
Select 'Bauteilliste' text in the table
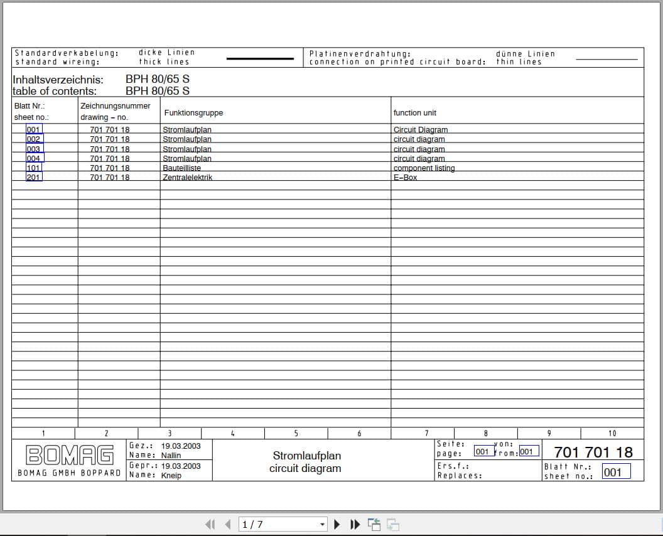click(182, 168)
